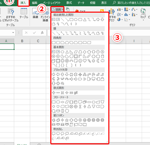Select the cylinder shape in basic shapes

point(102,56)
